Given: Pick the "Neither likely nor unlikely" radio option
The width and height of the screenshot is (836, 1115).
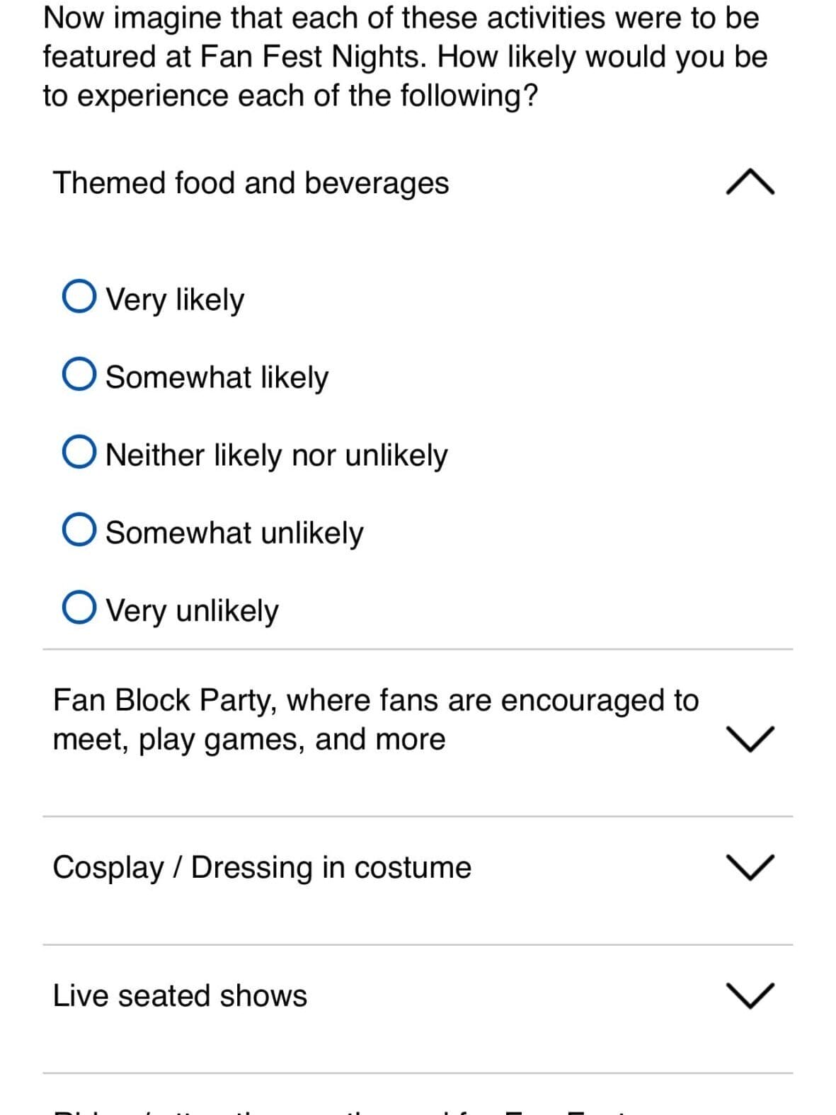Looking at the screenshot, I should (x=79, y=452).
